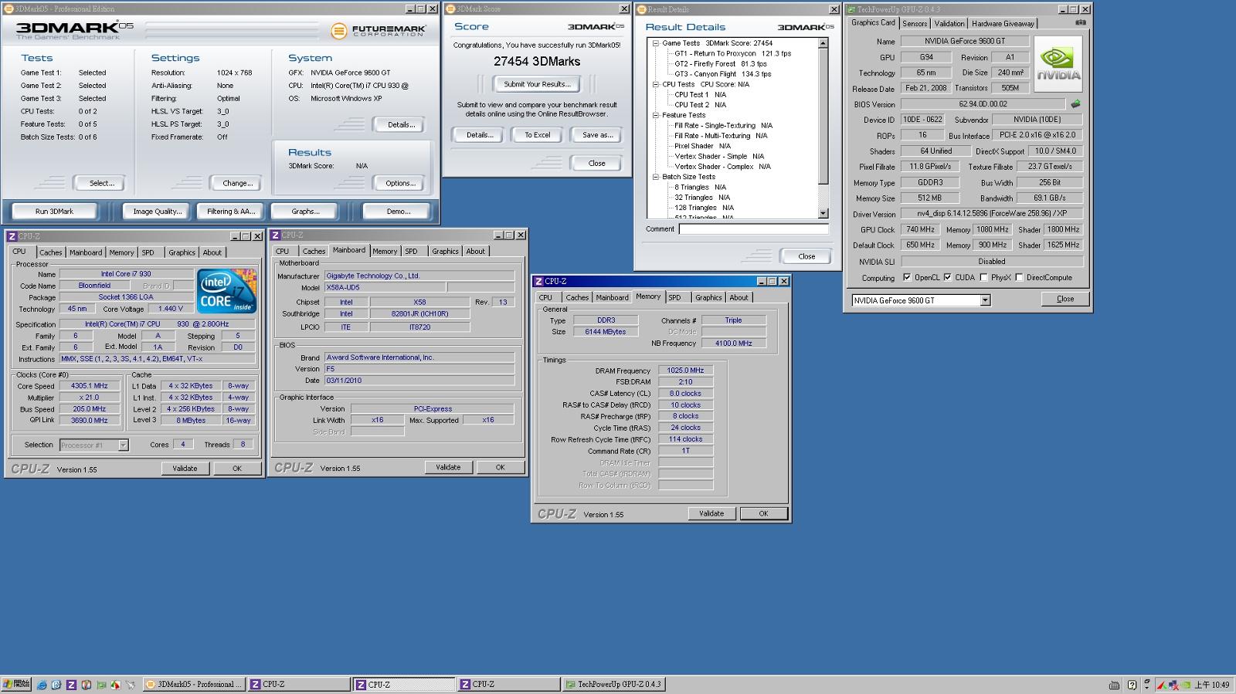Click Close button in GPU-Z window
The height and width of the screenshot is (694, 1236).
tap(1065, 299)
